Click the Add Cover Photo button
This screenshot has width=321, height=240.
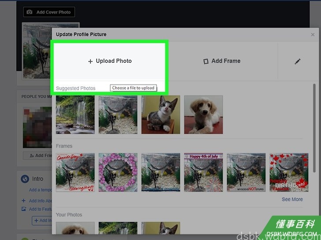[49, 12]
